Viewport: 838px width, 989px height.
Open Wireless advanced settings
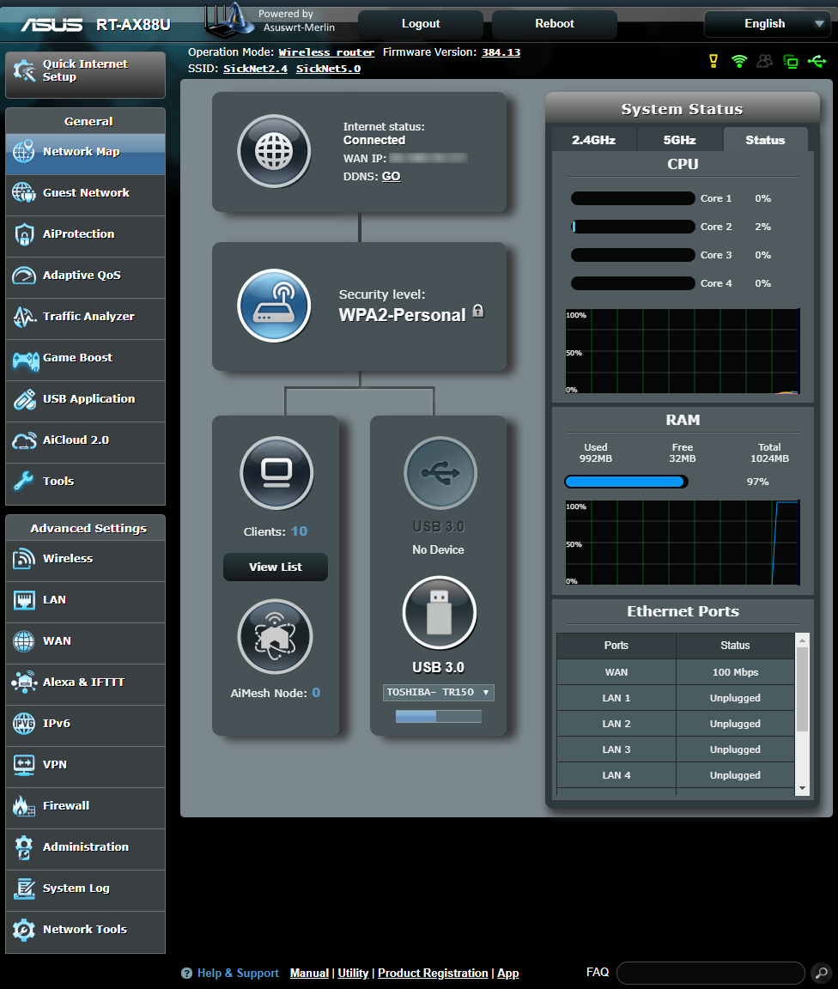[85, 559]
